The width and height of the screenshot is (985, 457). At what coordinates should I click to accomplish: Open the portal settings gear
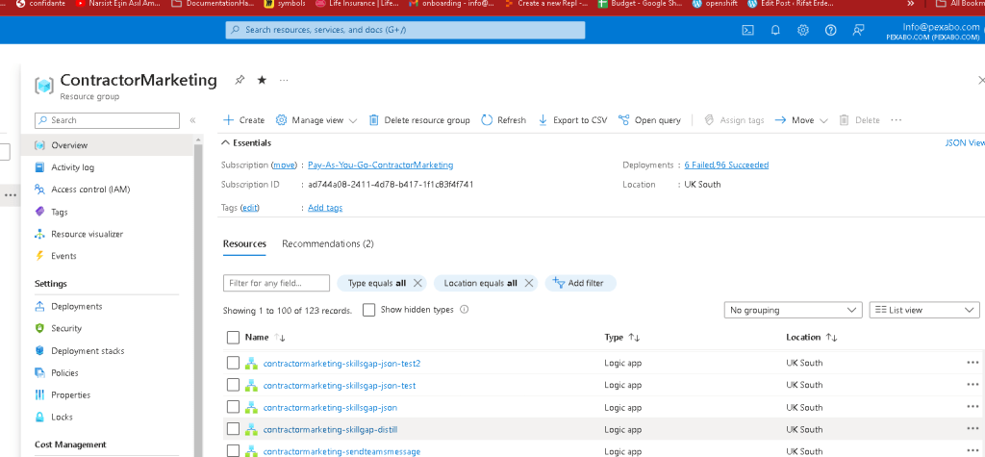[803, 30]
